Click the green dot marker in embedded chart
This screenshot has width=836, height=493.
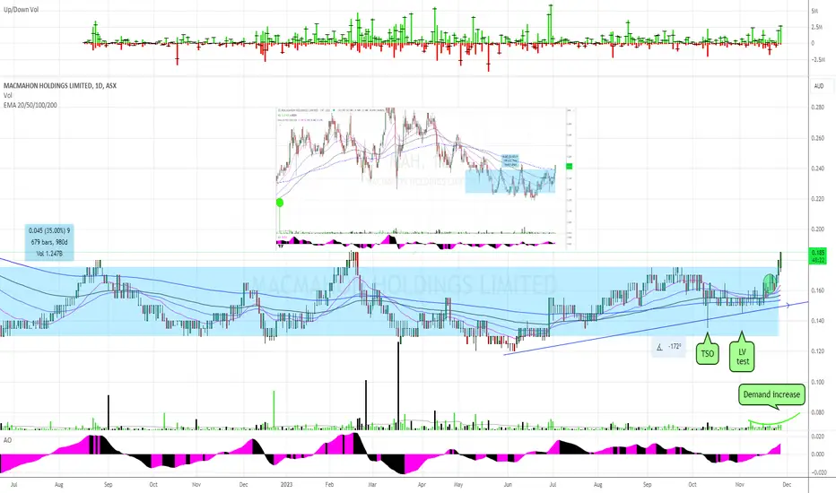(279, 203)
